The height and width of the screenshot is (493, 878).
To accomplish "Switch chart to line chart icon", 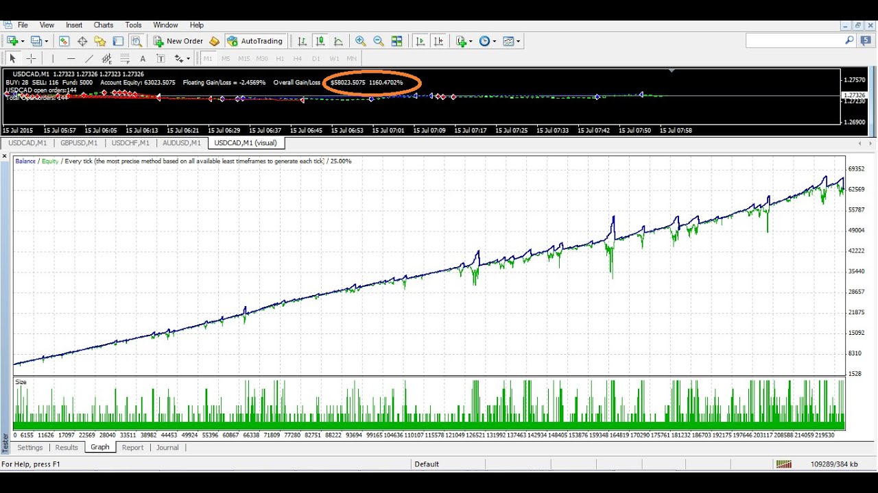I will (337, 41).
